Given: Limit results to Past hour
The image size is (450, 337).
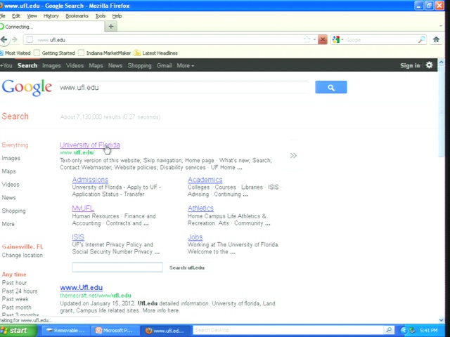Looking at the screenshot, I should (x=14, y=283).
